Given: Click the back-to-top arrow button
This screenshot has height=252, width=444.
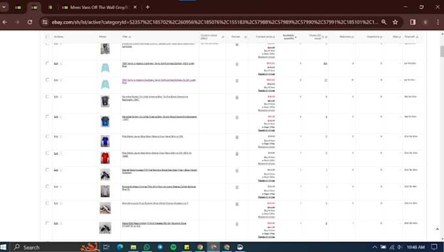Looking at the screenshot, I should 437,228.
